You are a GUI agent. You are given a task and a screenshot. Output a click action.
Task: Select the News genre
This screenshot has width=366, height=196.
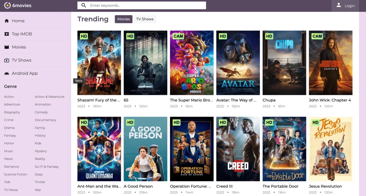tap(8, 159)
